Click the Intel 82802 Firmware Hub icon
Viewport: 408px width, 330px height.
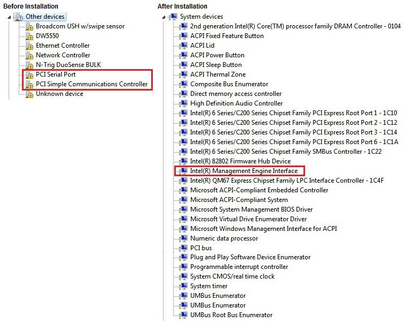tap(183, 161)
